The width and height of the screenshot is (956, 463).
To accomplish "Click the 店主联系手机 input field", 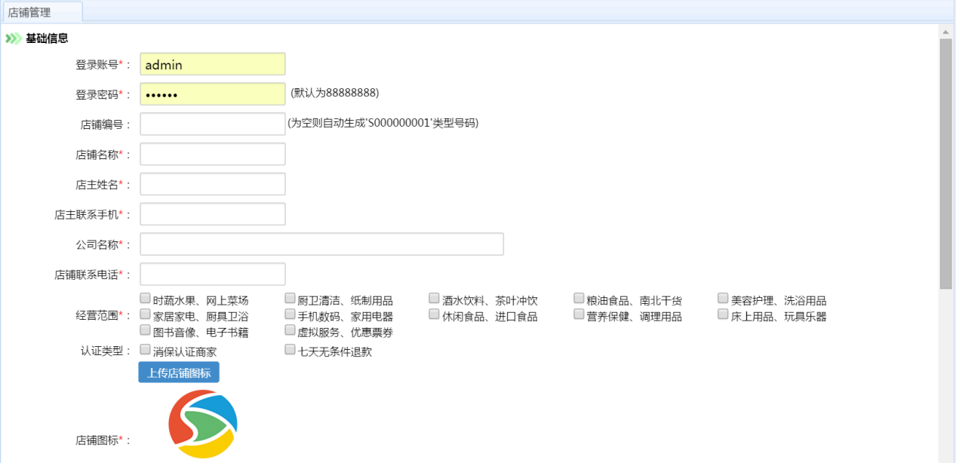I will pyautogui.click(x=213, y=214).
